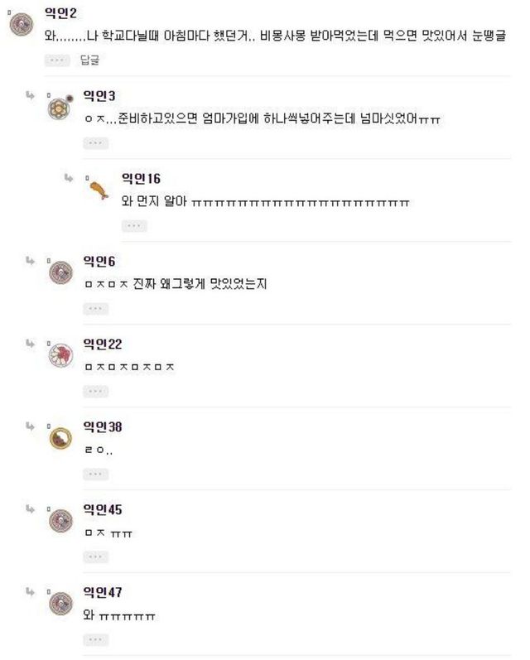530x660 pixels.
Task: Expand the ellipsis menu under 익인6's comment
Action: (x=95, y=309)
